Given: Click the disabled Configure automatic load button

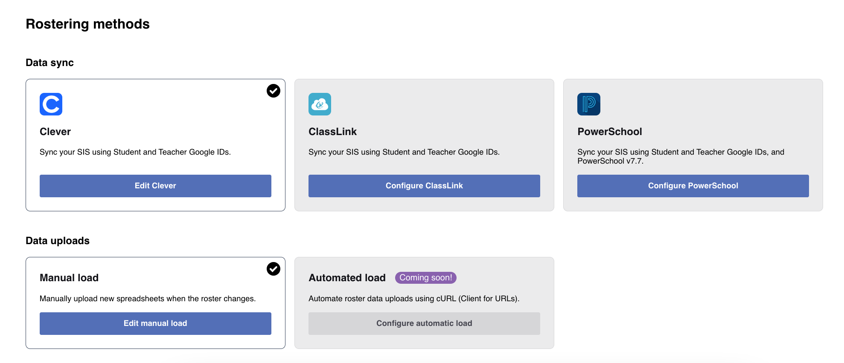Looking at the screenshot, I should [424, 323].
